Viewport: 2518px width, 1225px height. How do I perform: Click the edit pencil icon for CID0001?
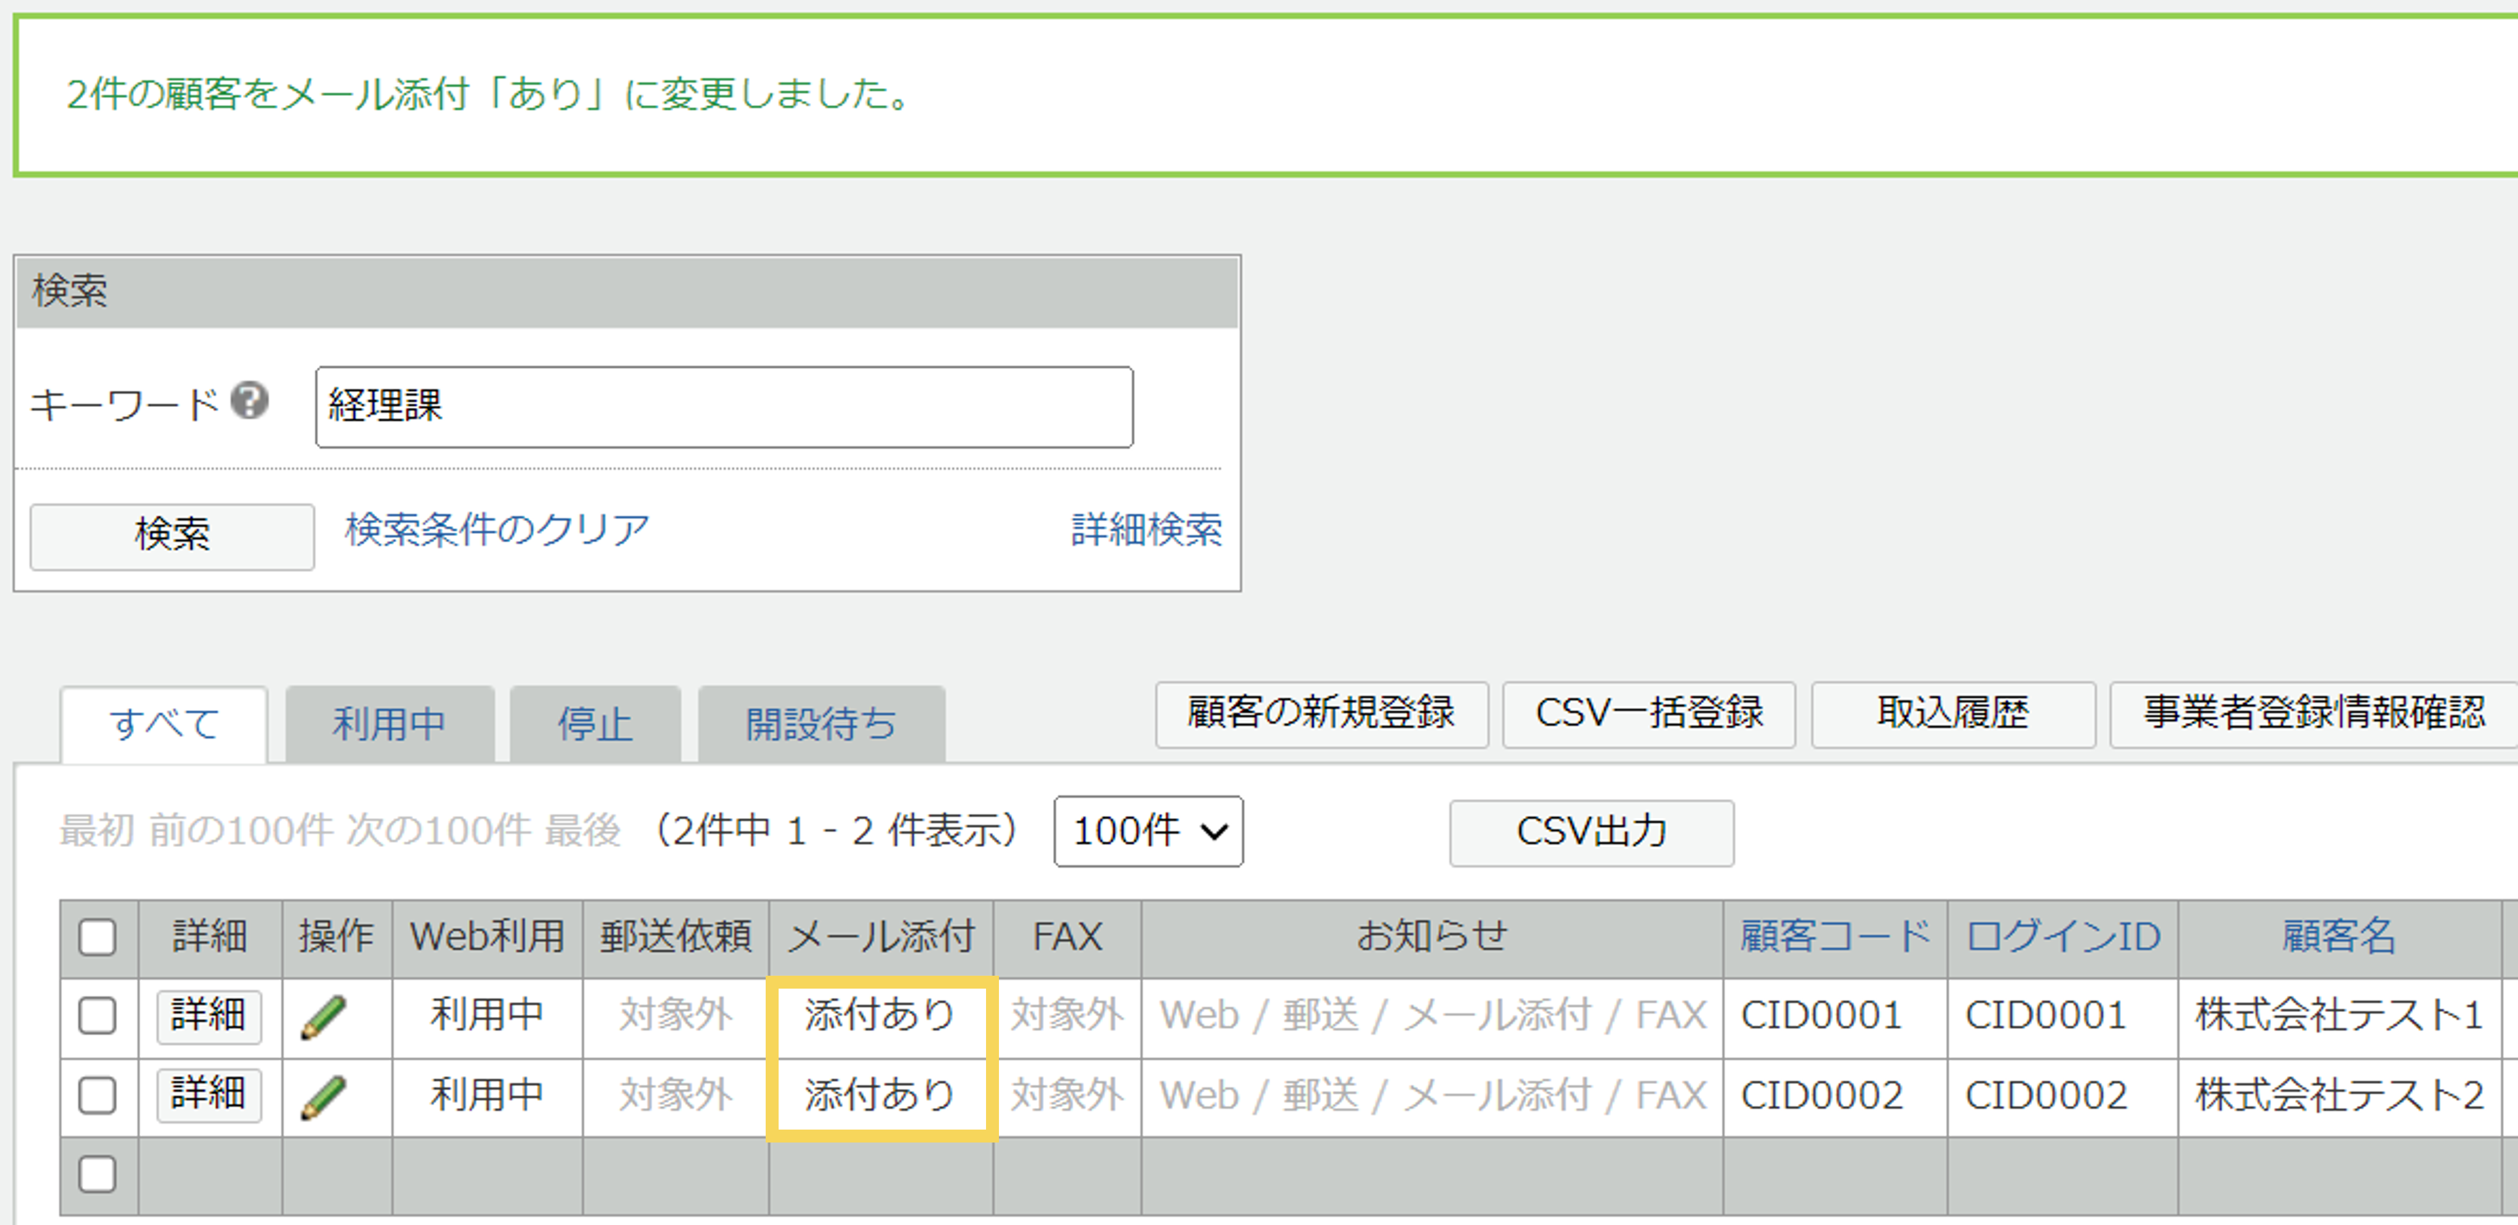[x=324, y=1017]
